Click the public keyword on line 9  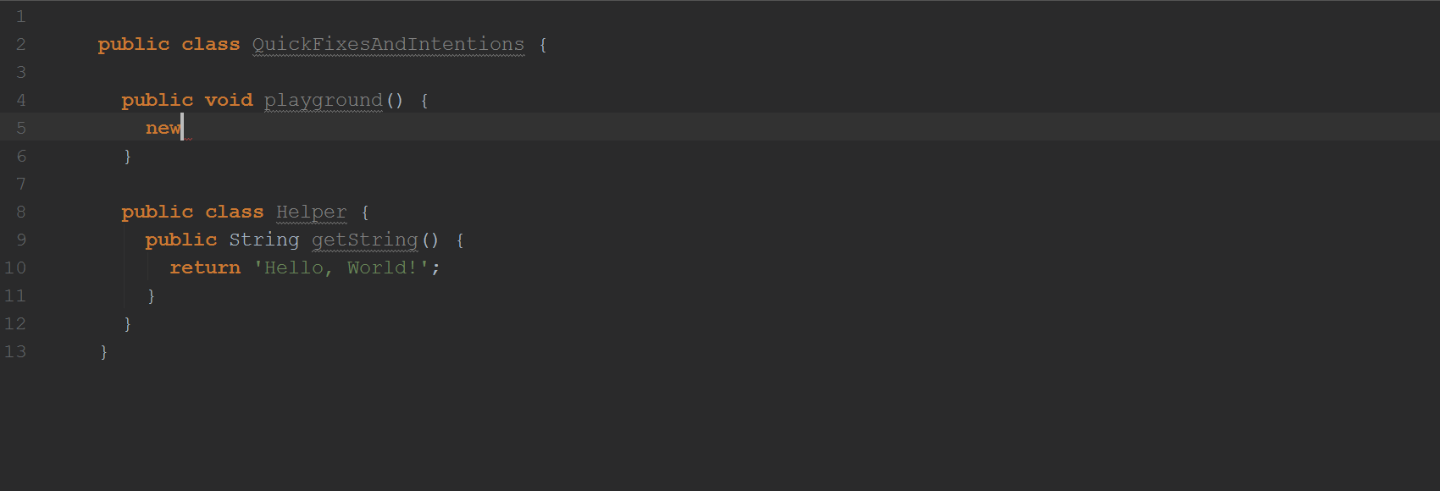coord(181,240)
